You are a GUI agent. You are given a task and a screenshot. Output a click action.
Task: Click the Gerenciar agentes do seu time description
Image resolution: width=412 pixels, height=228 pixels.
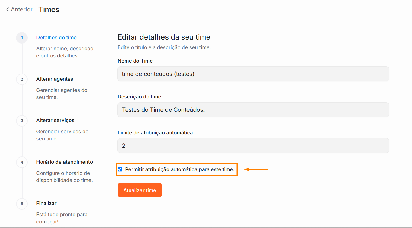tap(62, 94)
